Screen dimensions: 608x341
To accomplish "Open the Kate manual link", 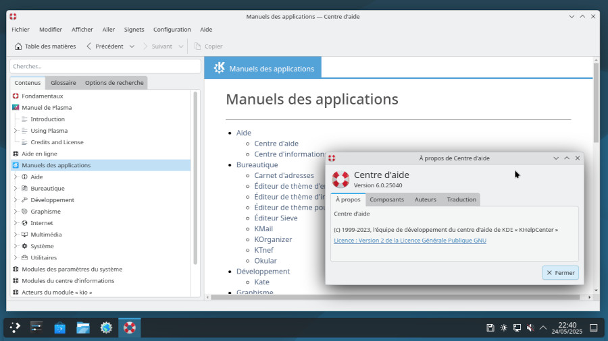I will (261, 282).
